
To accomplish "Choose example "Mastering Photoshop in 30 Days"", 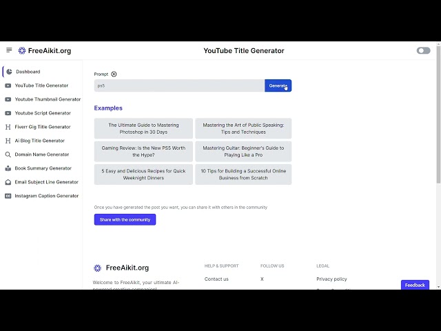I will 143,128.
